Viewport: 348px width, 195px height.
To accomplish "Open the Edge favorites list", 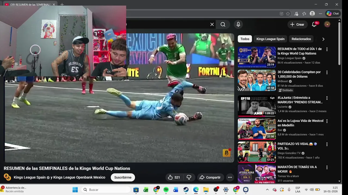I will 304,14.
